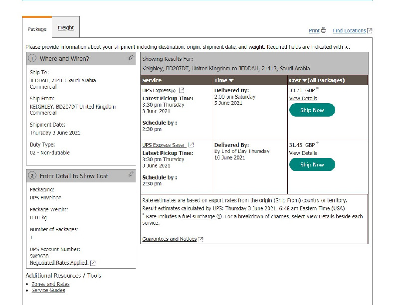Image resolution: width=395 pixels, height=305 pixels.
Task: Sort results by Time column
Action: [224, 80]
